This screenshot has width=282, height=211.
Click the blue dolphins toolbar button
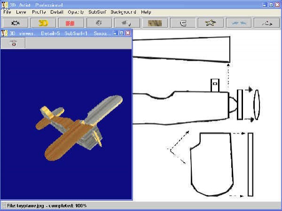pos(239,23)
